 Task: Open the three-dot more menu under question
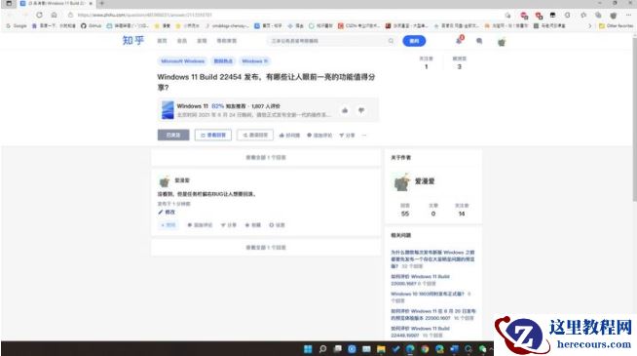click(364, 135)
